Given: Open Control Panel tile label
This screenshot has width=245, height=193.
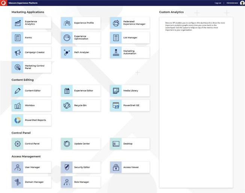Looking at the screenshot, I should (x=32, y=144).
